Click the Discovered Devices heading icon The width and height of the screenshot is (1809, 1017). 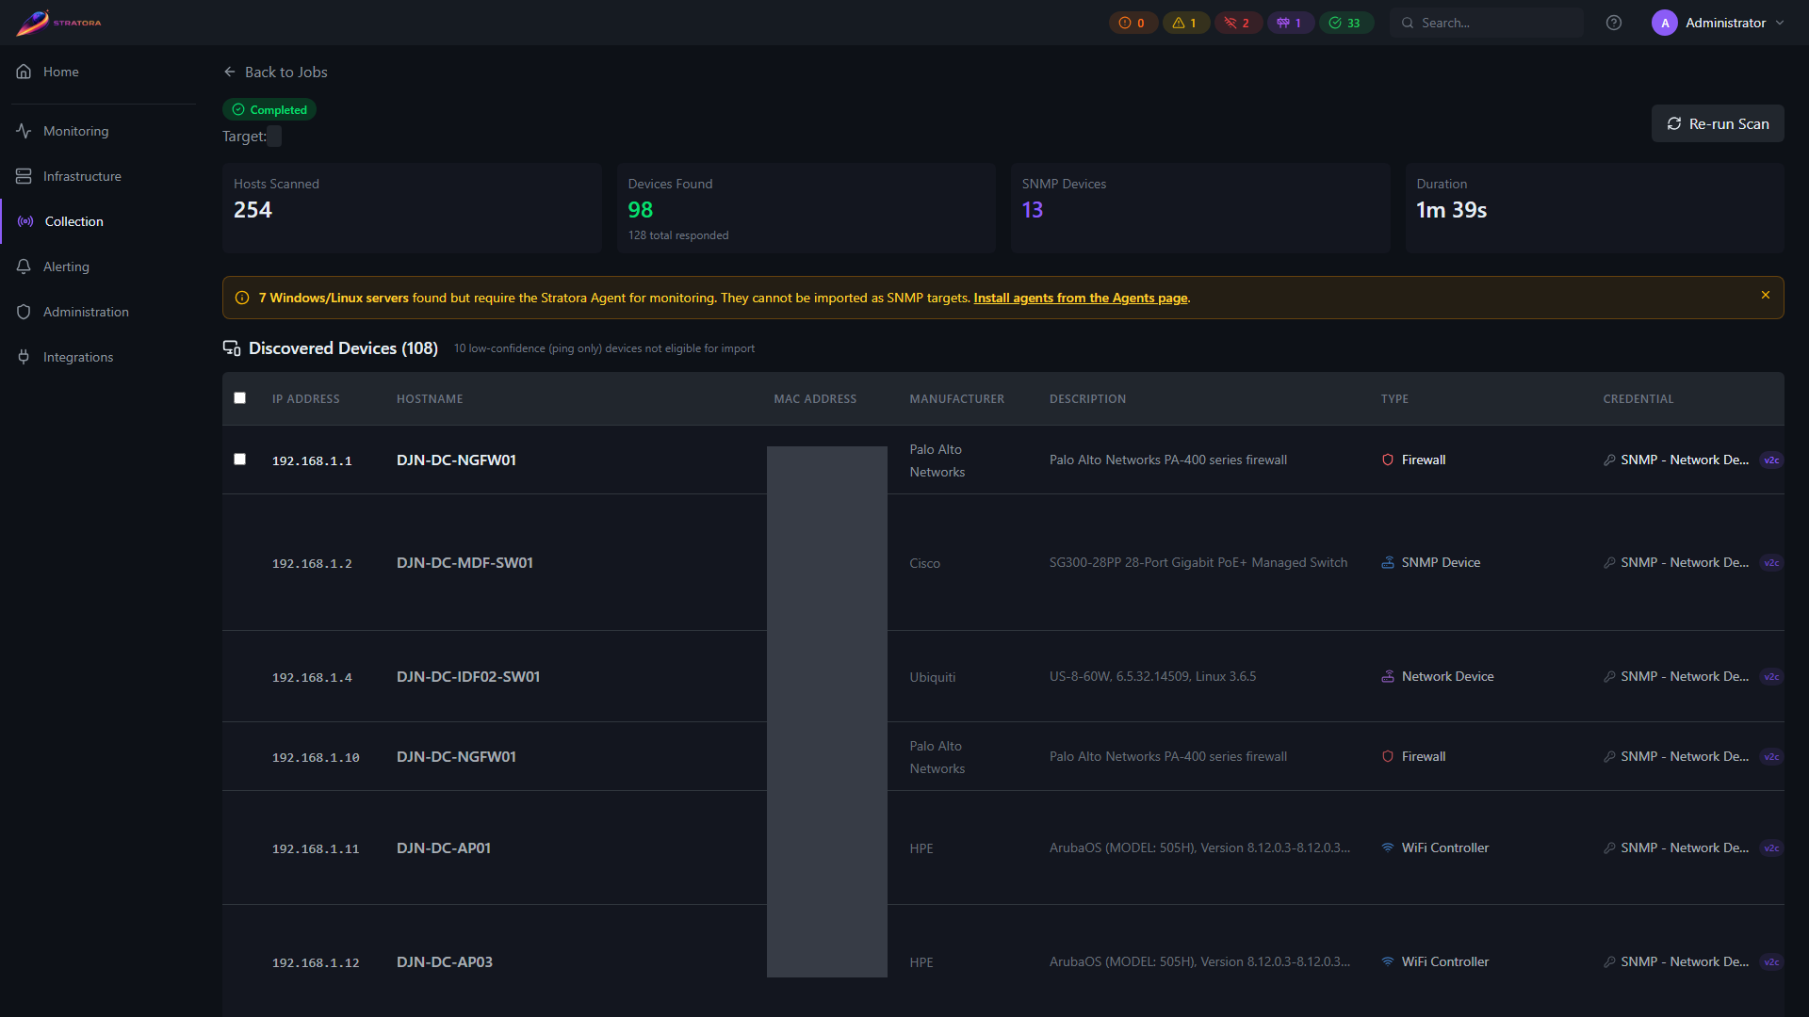pyautogui.click(x=232, y=348)
